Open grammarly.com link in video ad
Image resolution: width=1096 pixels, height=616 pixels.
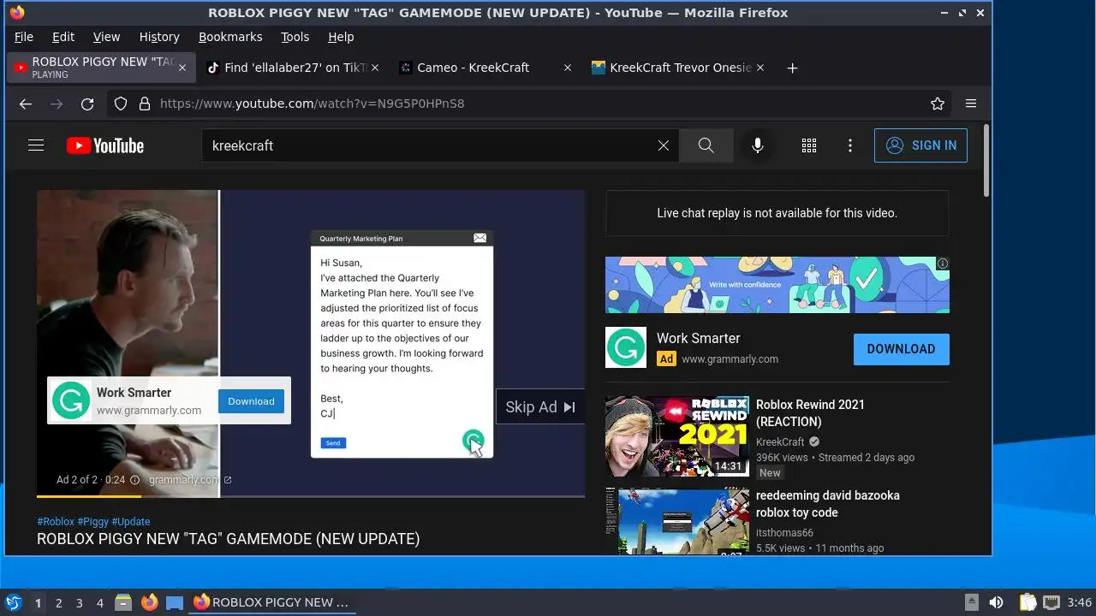(x=189, y=480)
